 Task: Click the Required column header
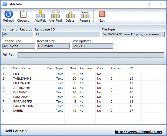[86, 68]
